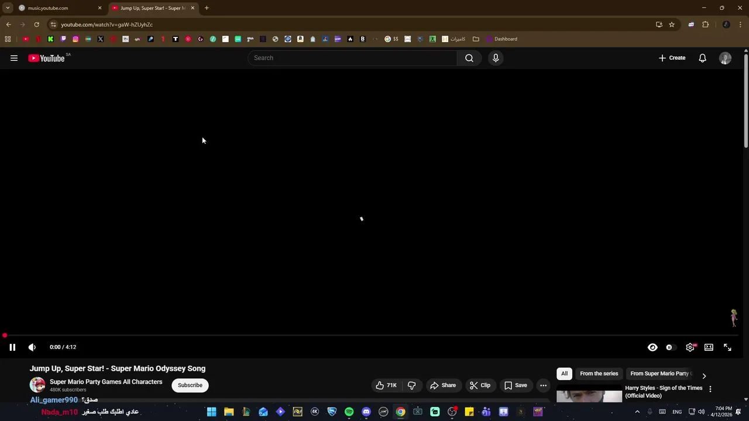Enter full screen mode
Screen dimensions: 749x421
tap(727, 347)
